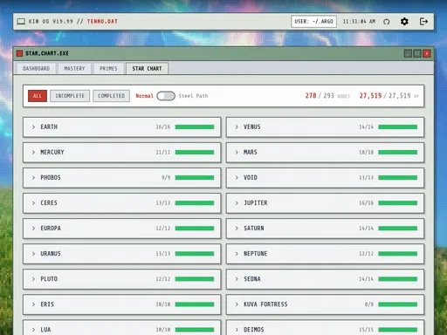Expand the Deimos row chevron

pyautogui.click(x=237, y=330)
